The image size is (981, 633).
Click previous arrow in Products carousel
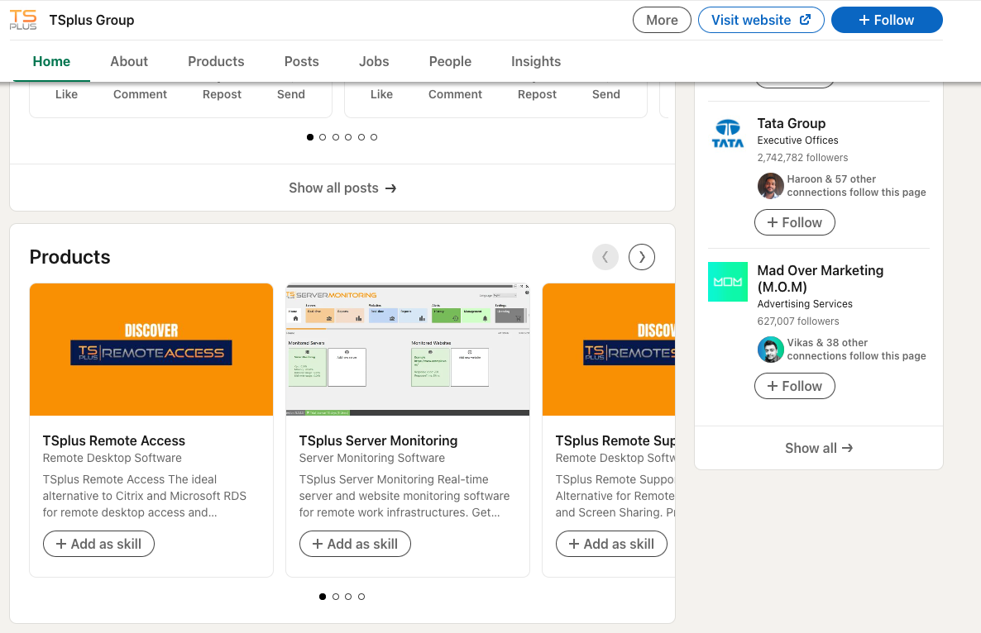click(x=605, y=257)
